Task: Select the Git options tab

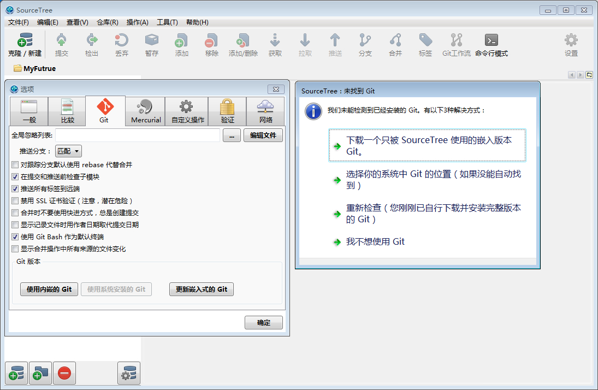Action: pyautogui.click(x=105, y=111)
